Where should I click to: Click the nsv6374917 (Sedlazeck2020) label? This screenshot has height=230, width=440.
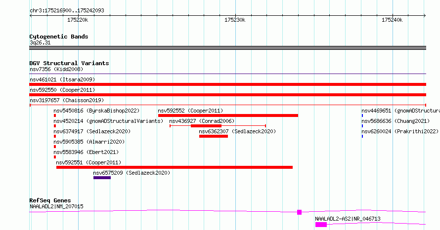pos(92,131)
